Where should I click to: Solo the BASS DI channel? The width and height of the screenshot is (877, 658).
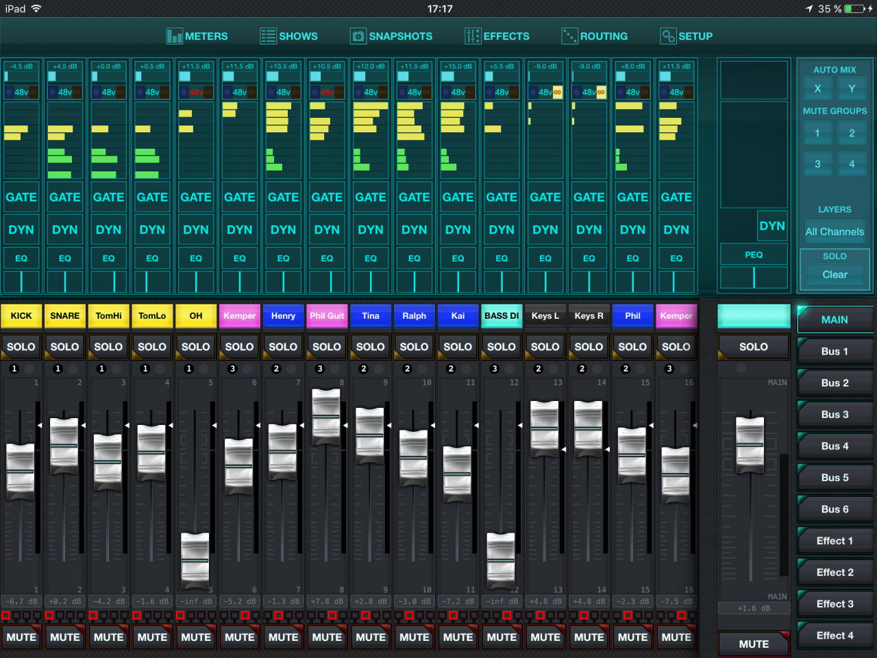[x=502, y=347]
